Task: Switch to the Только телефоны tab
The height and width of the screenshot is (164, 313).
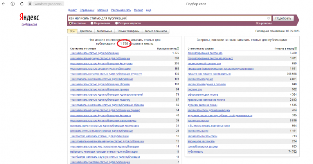Action: (128, 31)
